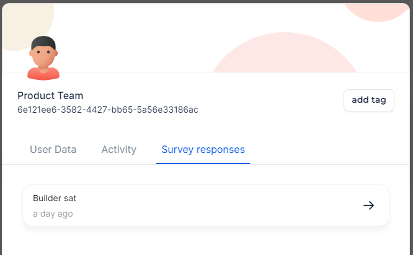Click blank space inside Builder sat card
Viewport: 413px width, 255px height.
click(217, 205)
